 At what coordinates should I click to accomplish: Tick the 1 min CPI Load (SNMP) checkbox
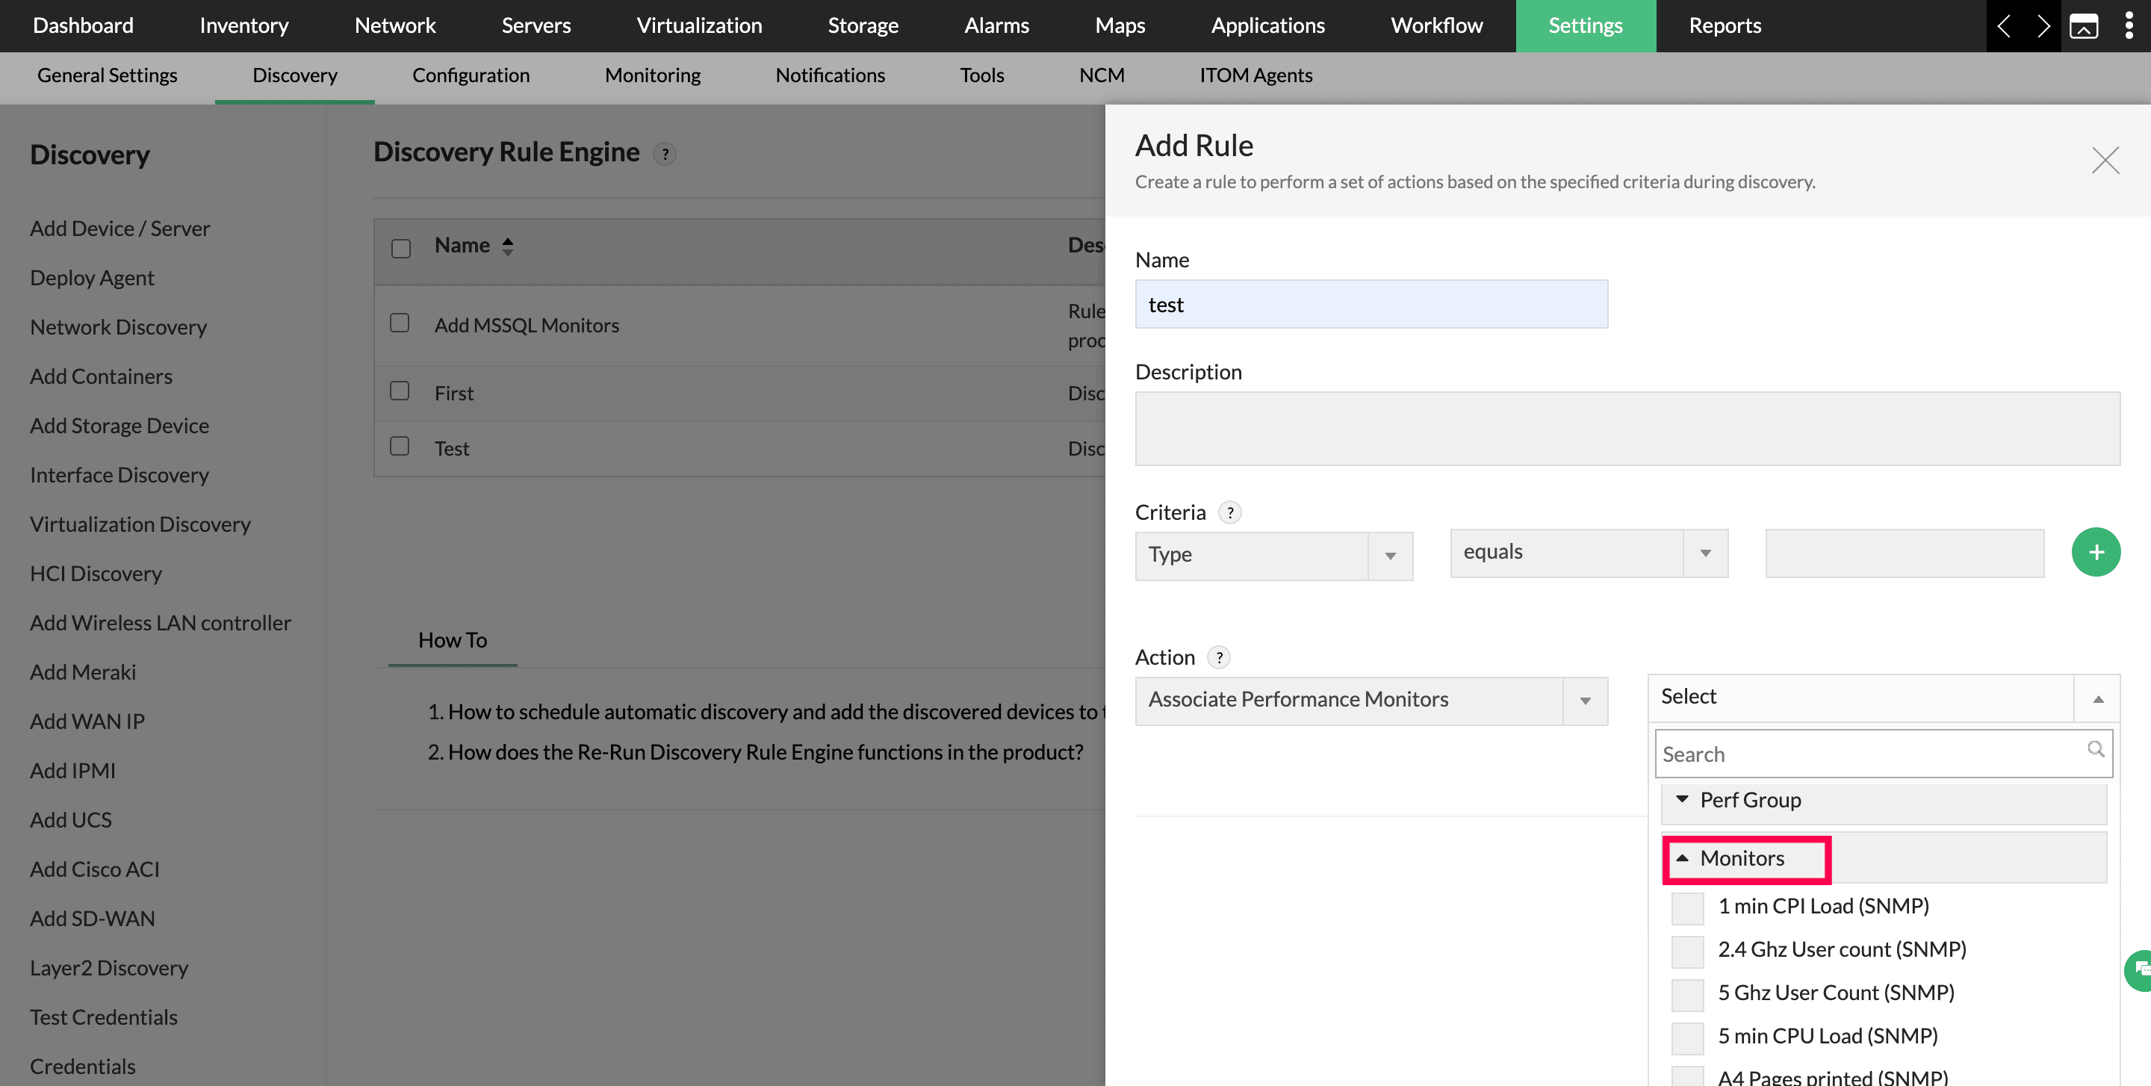click(1688, 908)
